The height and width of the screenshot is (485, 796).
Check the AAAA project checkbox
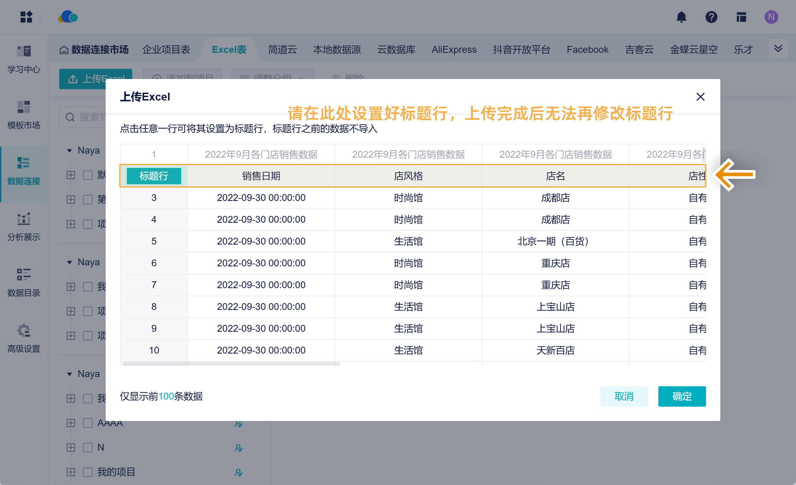pyautogui.click(x=88, y=423)
